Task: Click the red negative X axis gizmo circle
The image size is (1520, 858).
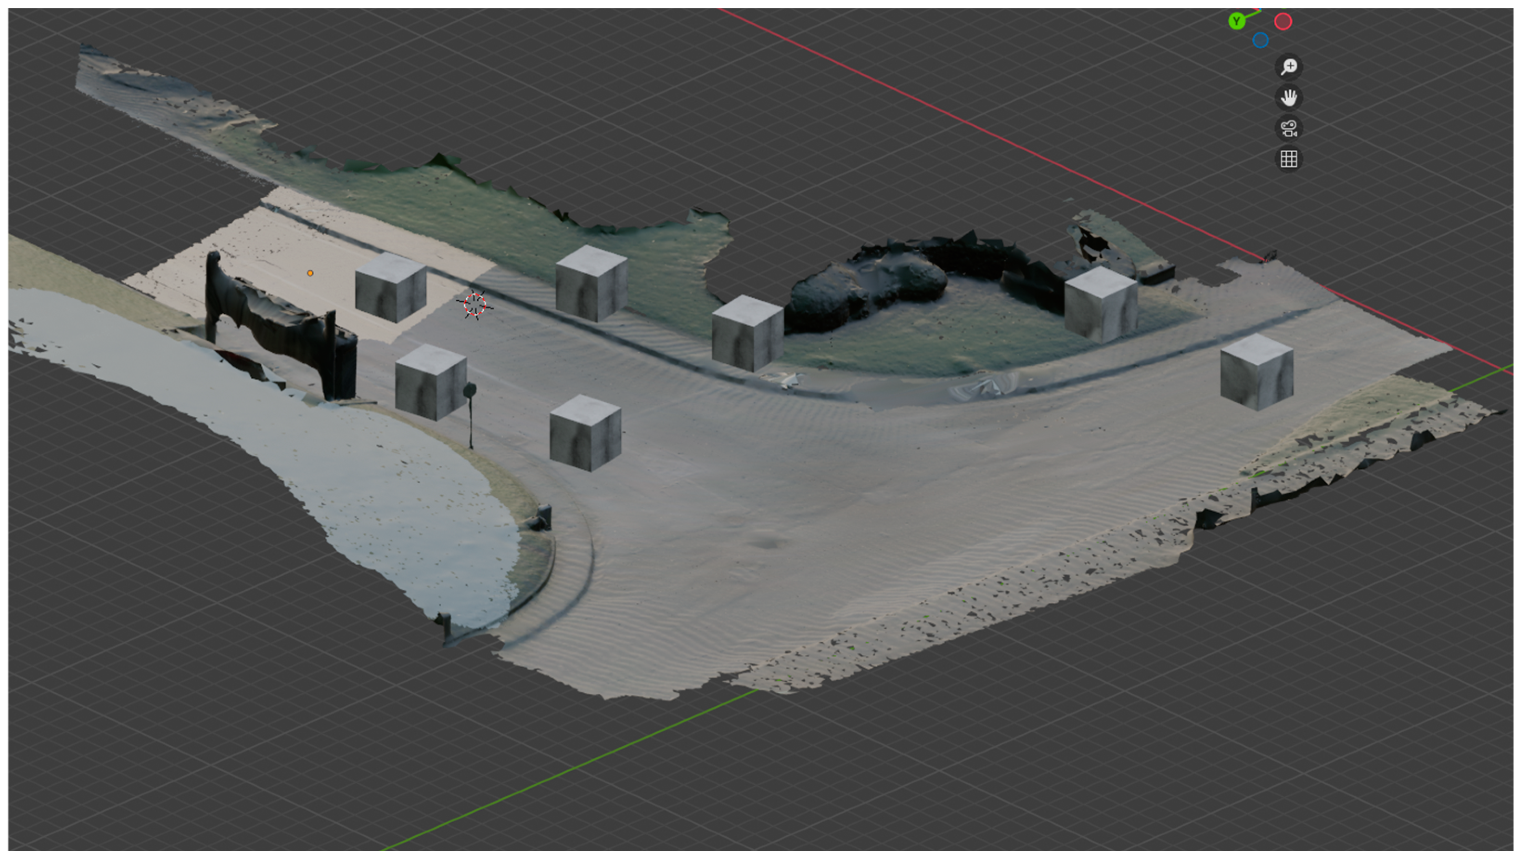Action: pos(1283,21)
